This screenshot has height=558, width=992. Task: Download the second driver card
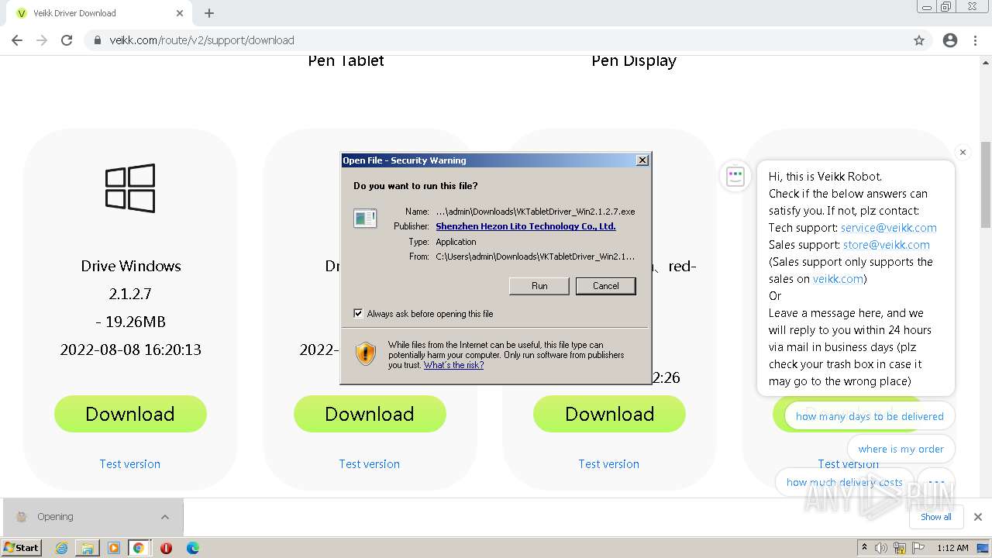370,414
